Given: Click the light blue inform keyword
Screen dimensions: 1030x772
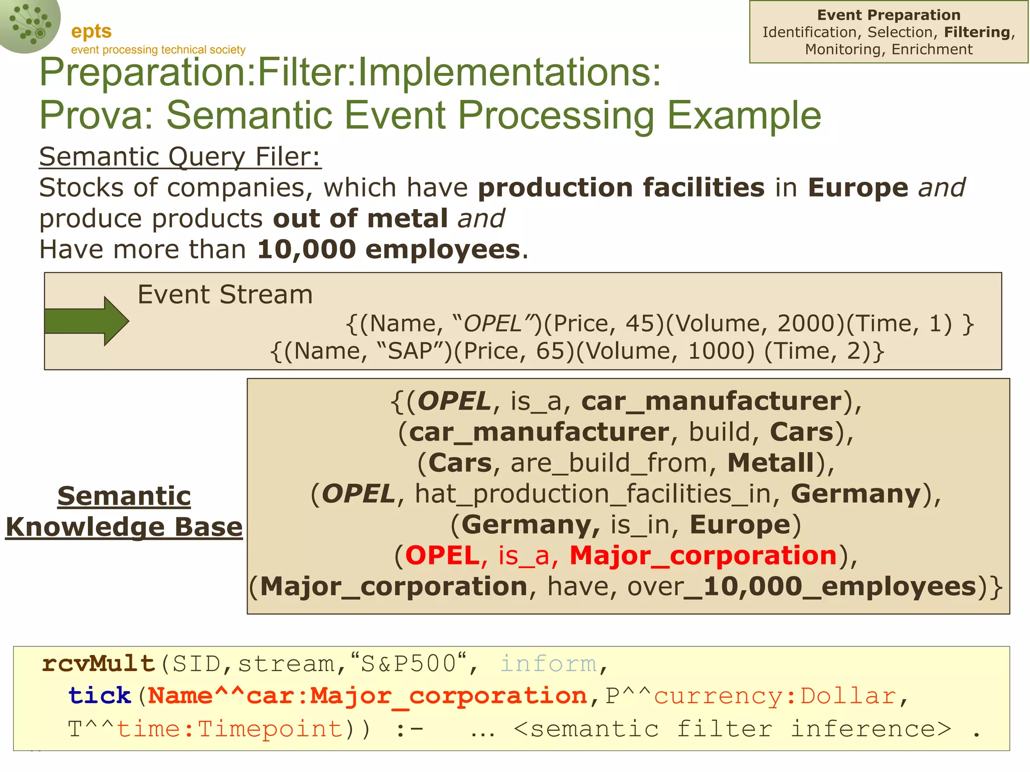Looking at the screenshot, I should coord(548,664).
